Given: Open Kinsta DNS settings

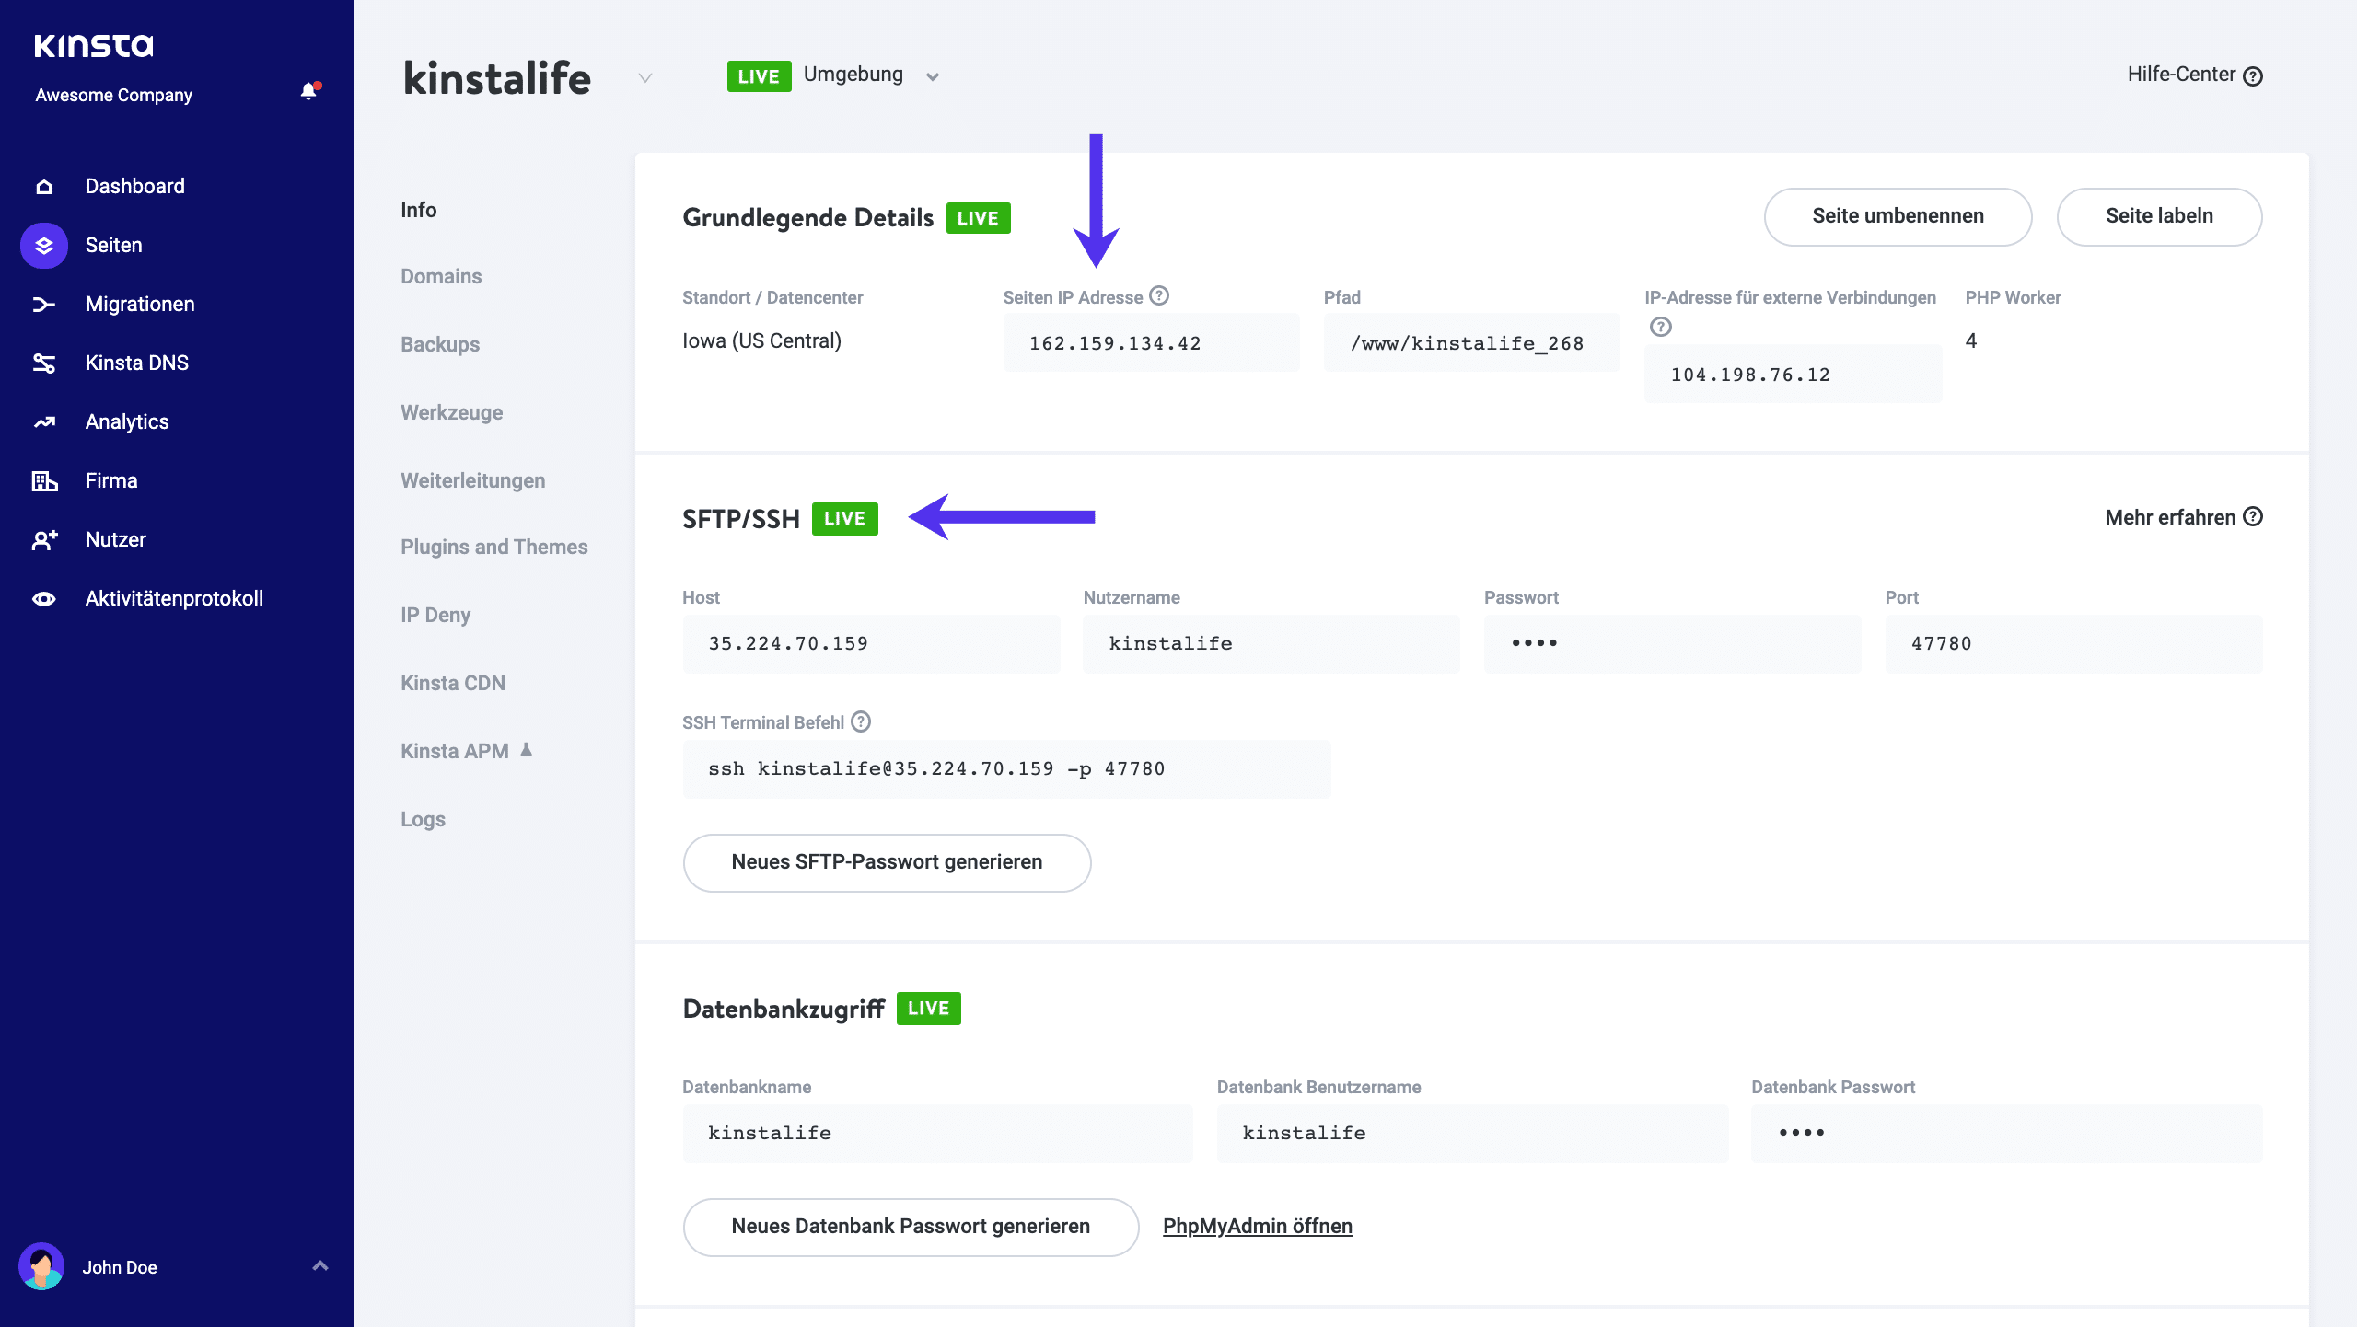Looking at the screenshot, I should click(136, 362).
